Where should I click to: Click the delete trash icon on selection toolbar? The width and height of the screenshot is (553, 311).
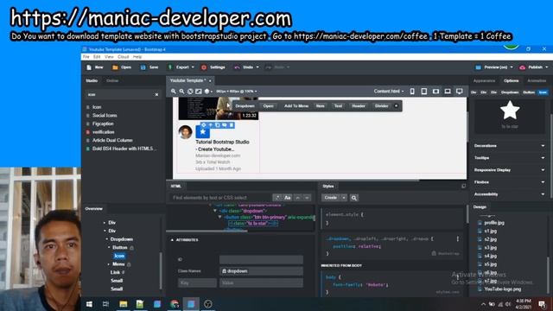coord(232,125)
